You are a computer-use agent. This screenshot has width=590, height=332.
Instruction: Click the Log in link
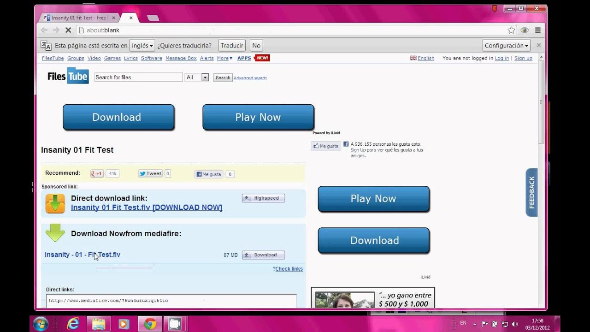click(x=502, y=58)
